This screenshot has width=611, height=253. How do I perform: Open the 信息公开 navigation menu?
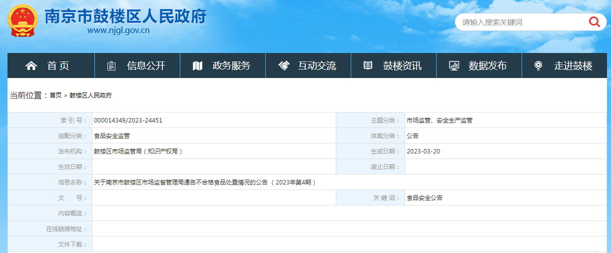146,66
